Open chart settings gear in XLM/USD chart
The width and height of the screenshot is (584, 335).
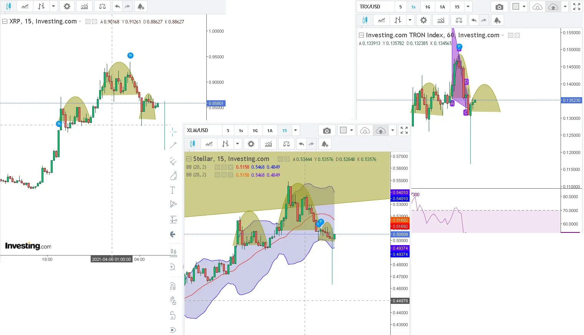(x=251, y=144)
